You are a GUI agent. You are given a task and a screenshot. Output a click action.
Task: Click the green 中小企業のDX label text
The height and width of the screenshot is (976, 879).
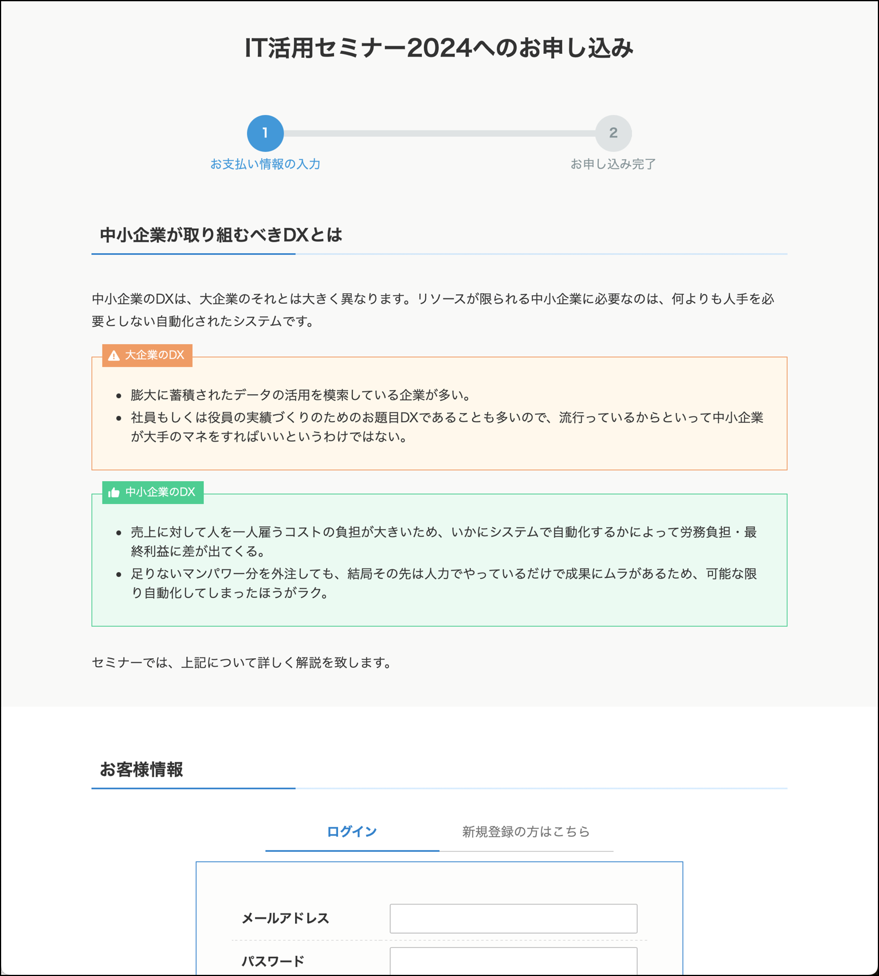point(160,493)
